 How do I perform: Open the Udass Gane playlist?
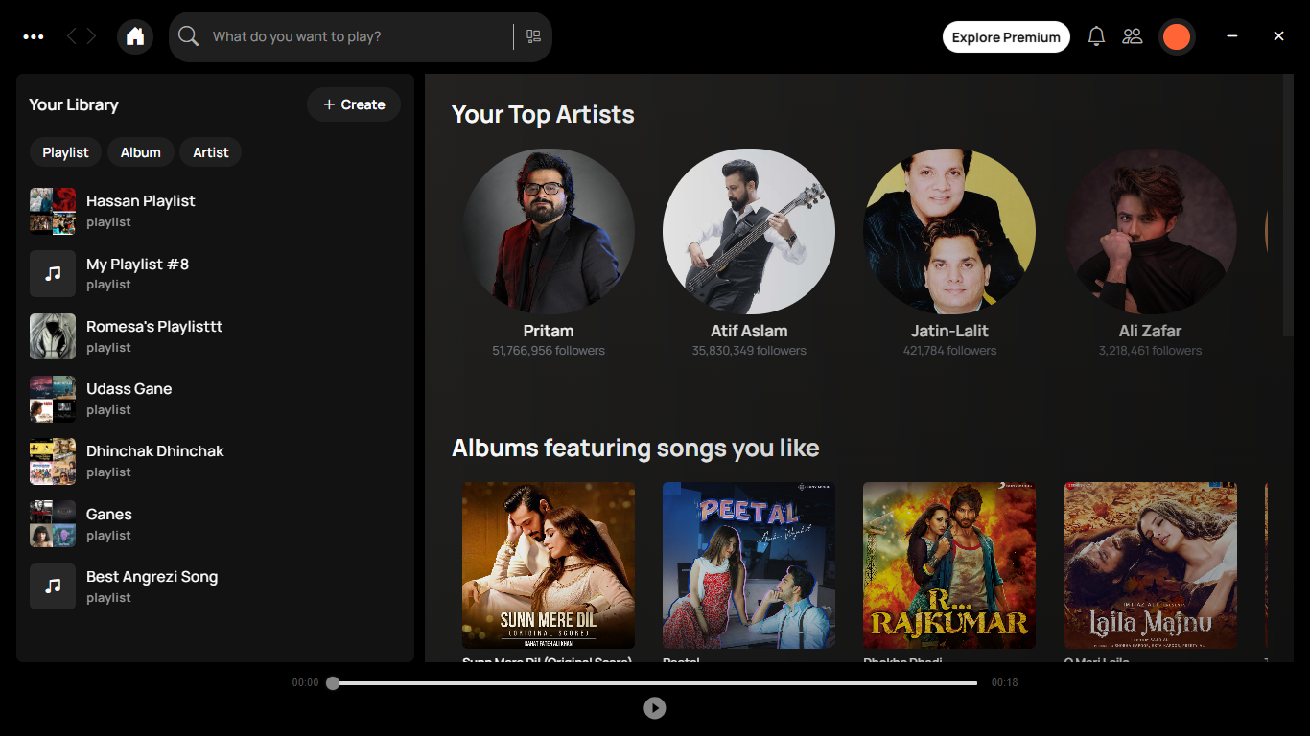pyautogui.click(x=129, y=398)
